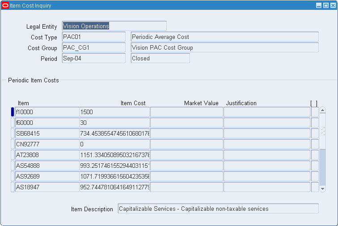This screenshot has width=338, height=226.
Task: Select item CN92777 cell
Action: click(47, 144)
